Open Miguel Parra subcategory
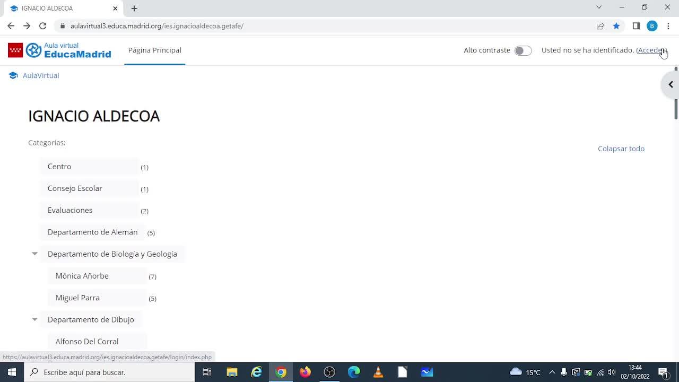 pos(77,298)
